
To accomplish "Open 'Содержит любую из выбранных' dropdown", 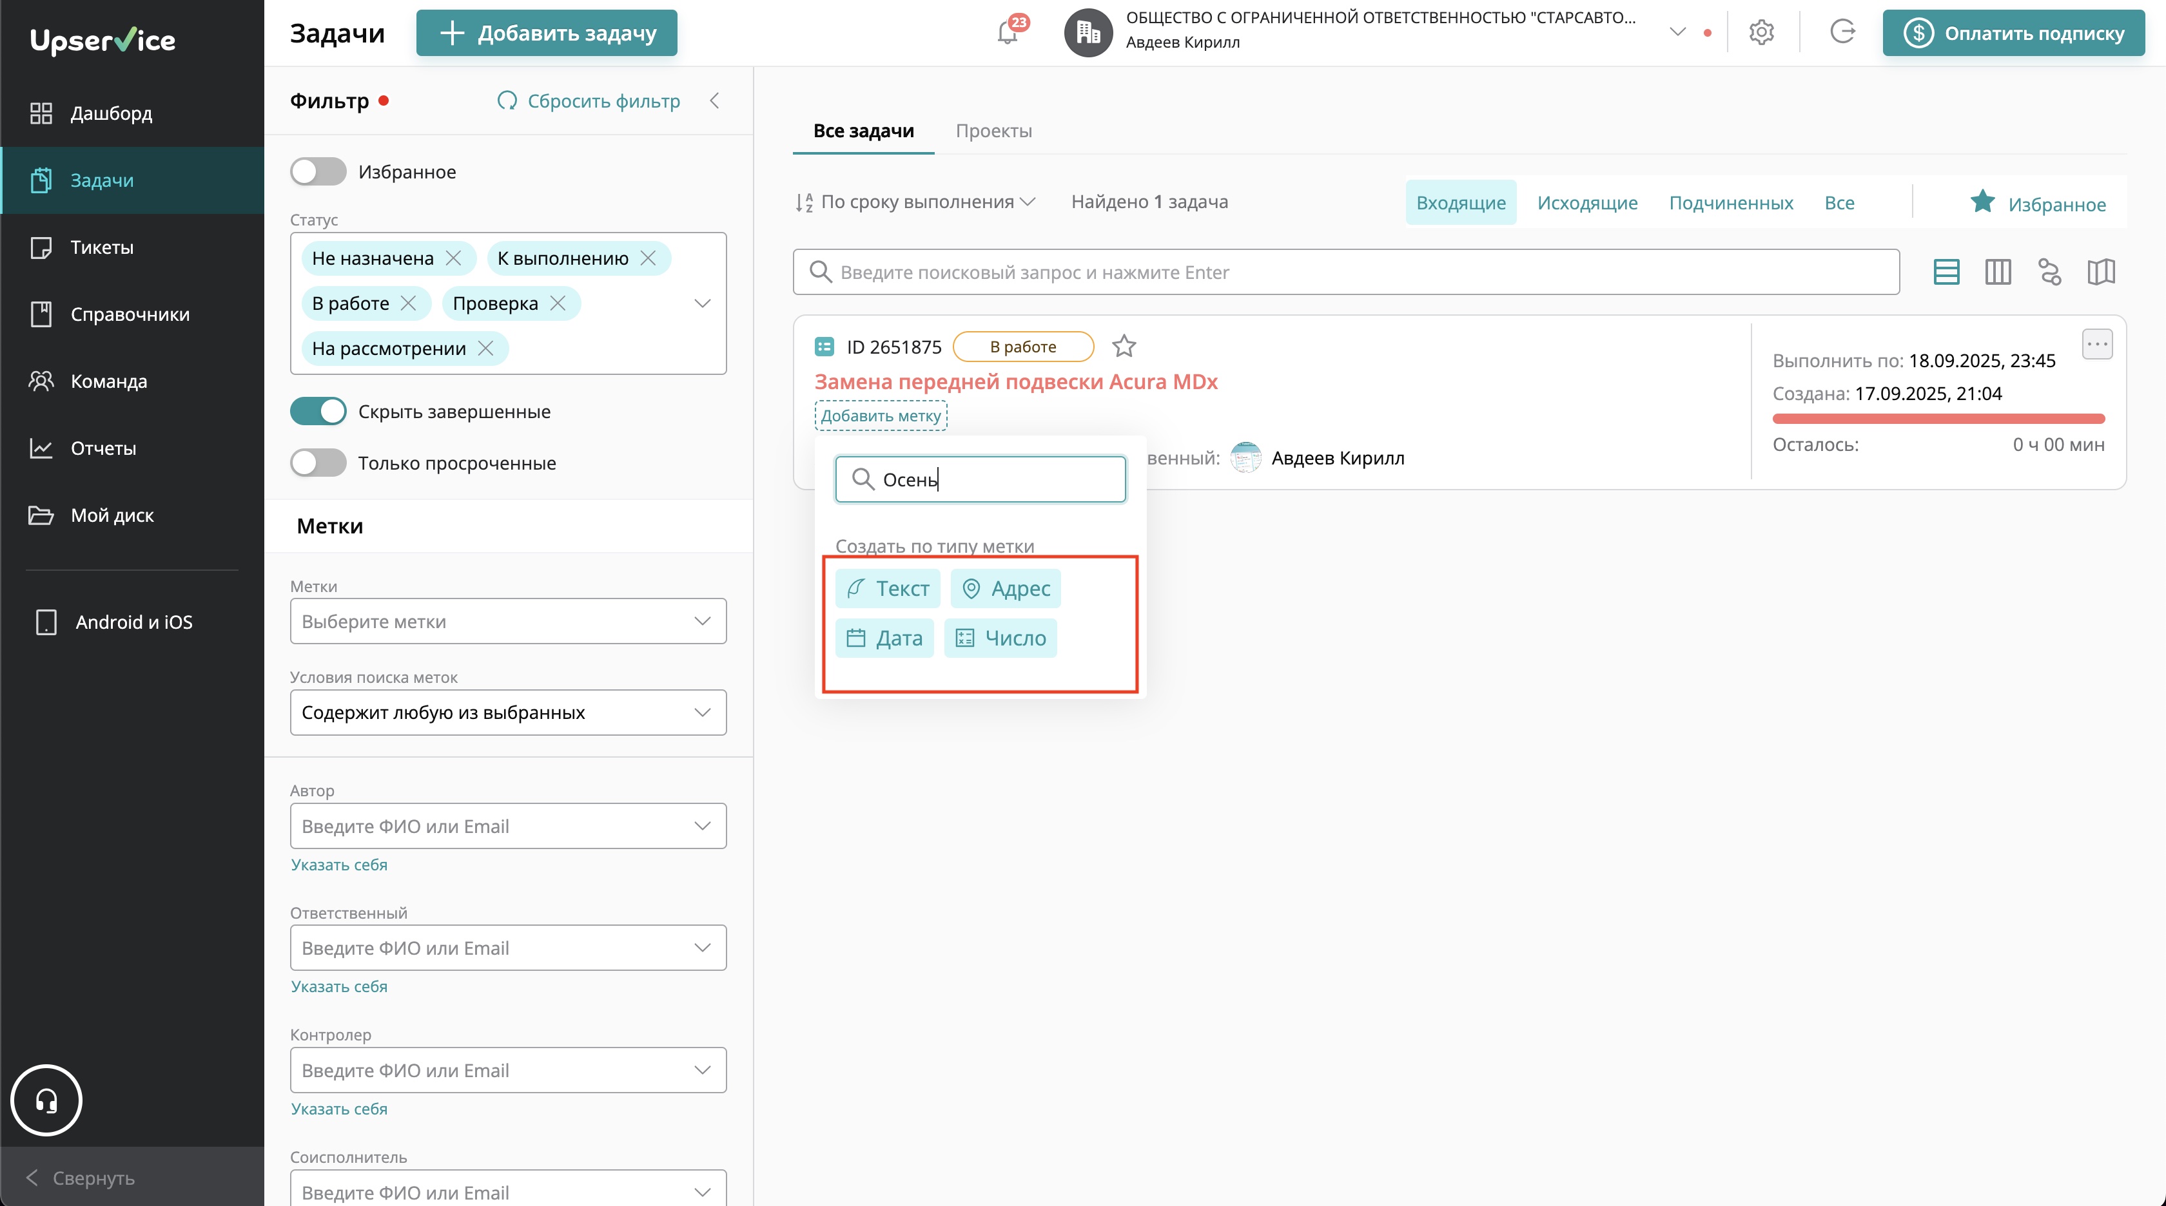I will [x=508, y=713].
